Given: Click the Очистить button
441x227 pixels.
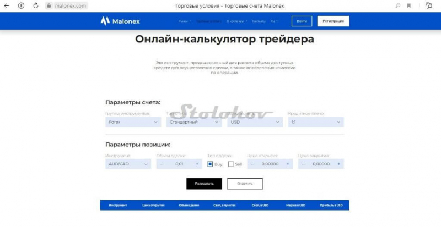Looking at the screenshot, I should click(245, 184).
